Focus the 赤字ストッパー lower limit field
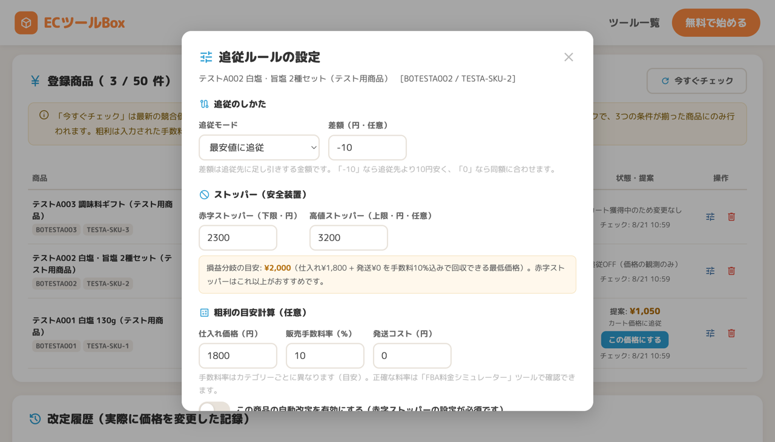Viewport: 775px width, 442px height. click(x=238, y=238)
